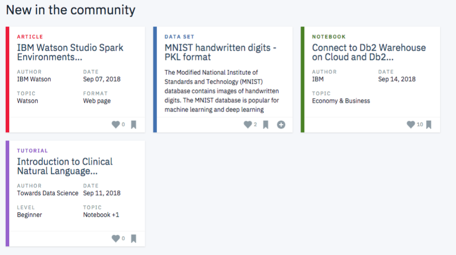
Task: Like the Connect to Db2 Warehouse notebook
Action: tap(411, 124)
